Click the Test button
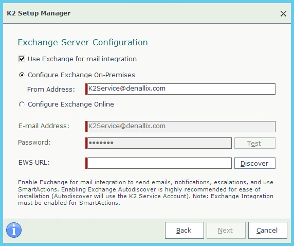 255,143
